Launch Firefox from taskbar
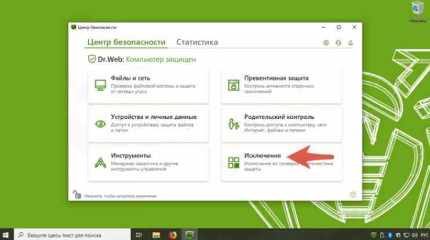Screen dimensions: 430x240 tap(173, 235)
